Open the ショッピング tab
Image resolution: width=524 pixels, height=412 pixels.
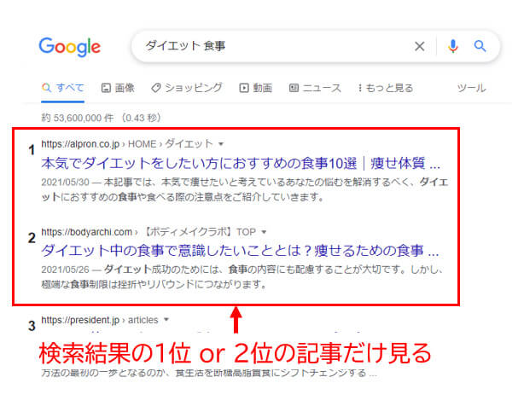pyautogui.click(x=187, y=88)
